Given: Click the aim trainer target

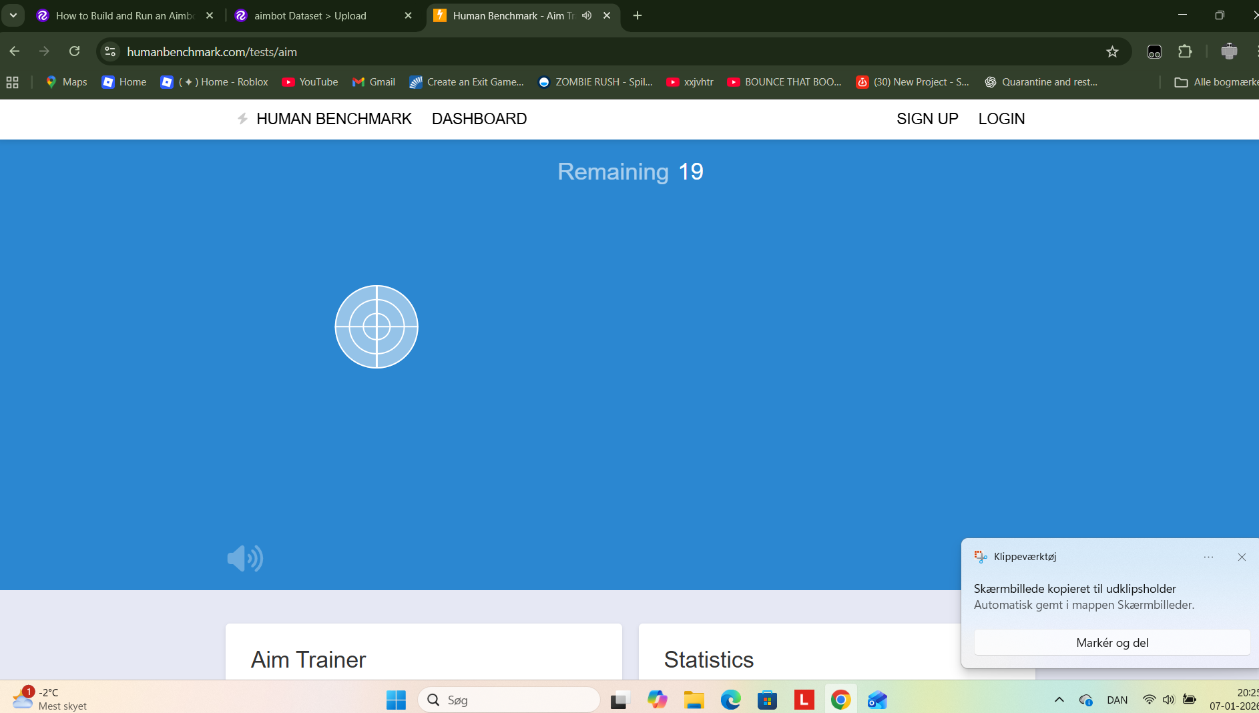Looking at the screenshot, I should click(x=376, y=326).
